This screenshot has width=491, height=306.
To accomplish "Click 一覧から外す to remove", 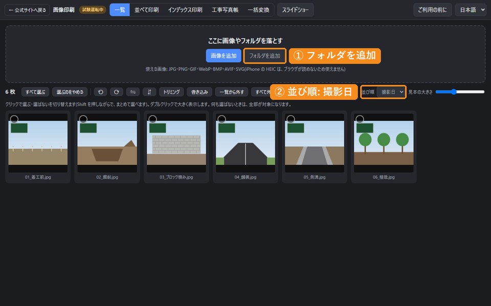I will click(x=232, y=92).
